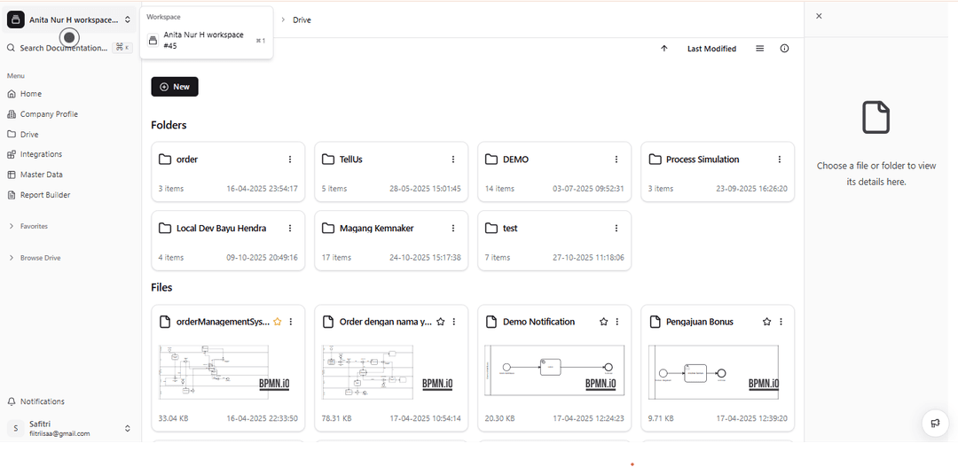Open the Process Simulation folder
The height and width of the screenshot is (467, 958).
tap(718, 172)
